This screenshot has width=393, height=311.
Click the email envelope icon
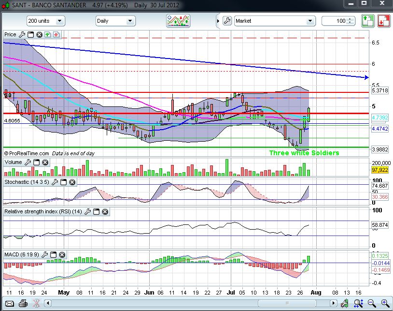tap(10, 304)
